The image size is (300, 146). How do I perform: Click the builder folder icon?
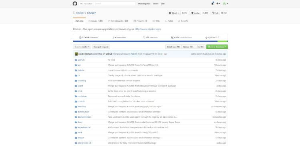click(76, 70)
